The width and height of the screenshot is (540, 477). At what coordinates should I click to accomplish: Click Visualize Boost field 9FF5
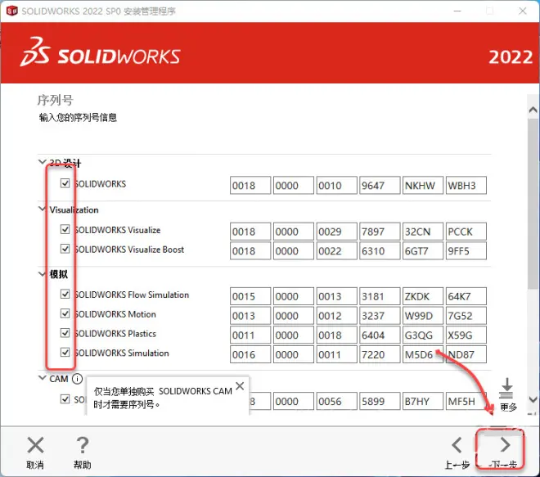click(466, 250)
